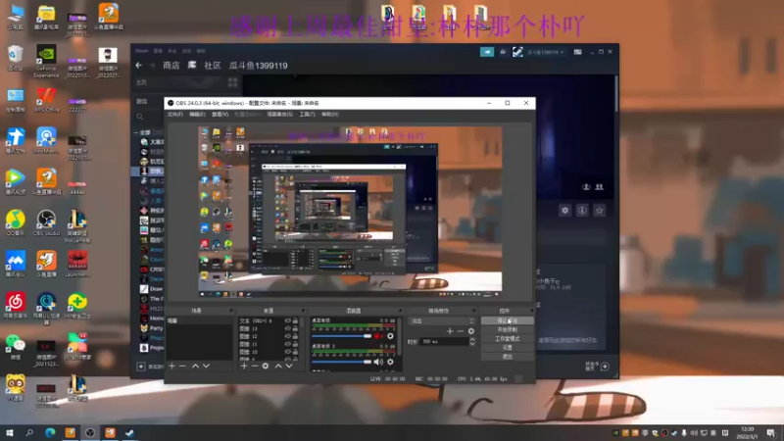Image resolution: width=784 pixels, height=441 pixels.
Task: Click Steam teal announcements button
Action: (487, 52)
